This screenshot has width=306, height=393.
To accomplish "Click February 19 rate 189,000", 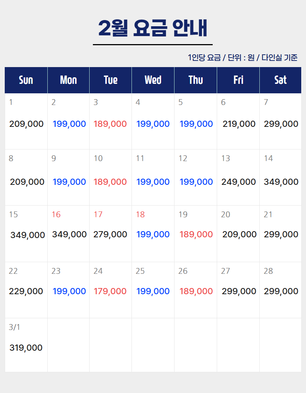I will [x=196, y=234].
